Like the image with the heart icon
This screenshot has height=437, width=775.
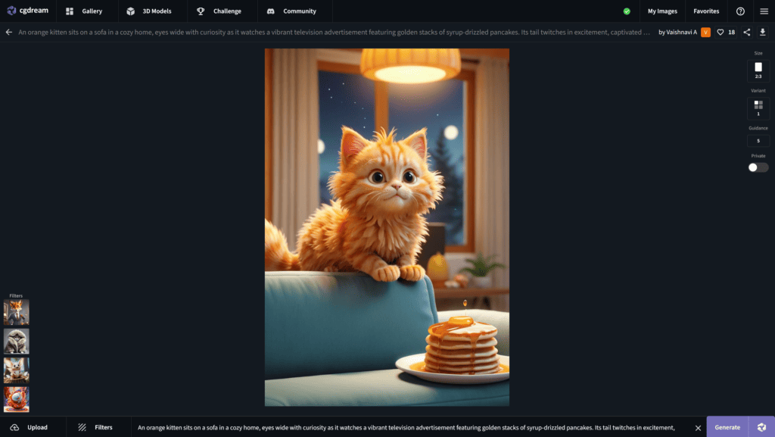coord(721,33)
